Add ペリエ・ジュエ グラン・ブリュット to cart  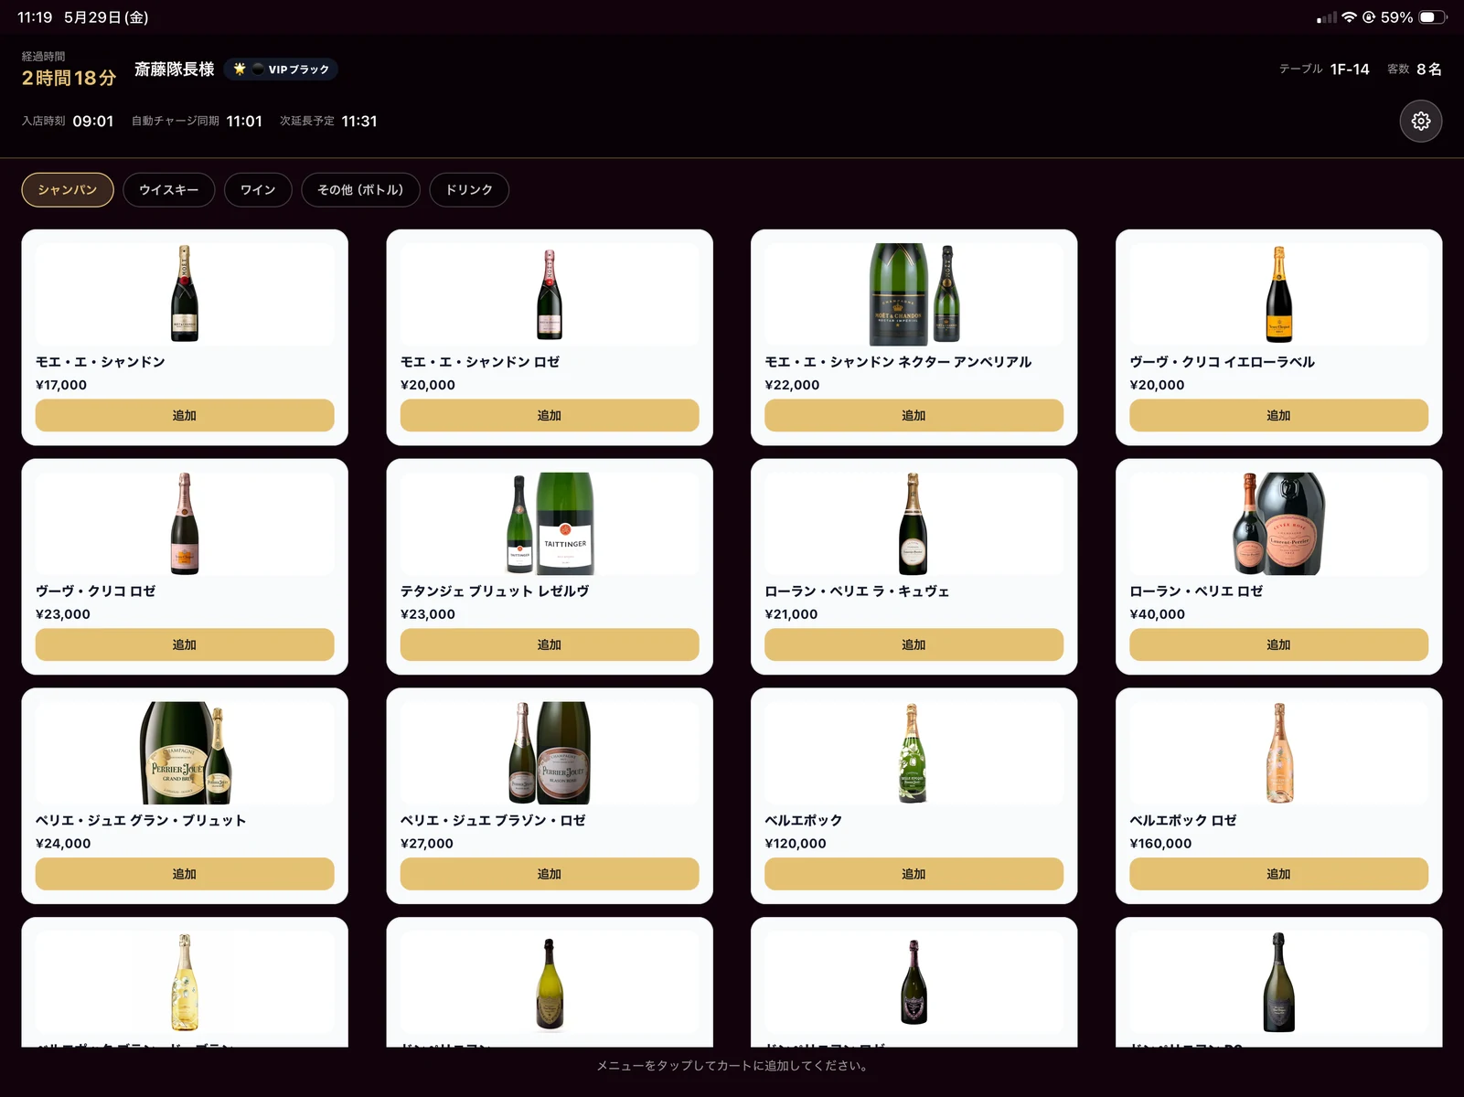[x=185, y=874]
